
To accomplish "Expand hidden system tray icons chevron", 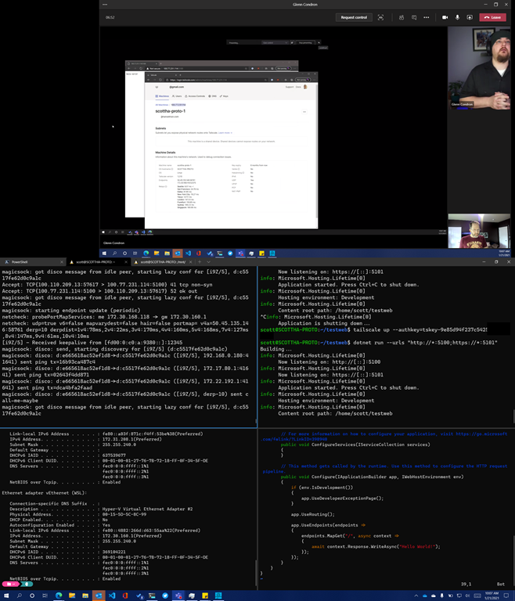I will coord(416,596).
